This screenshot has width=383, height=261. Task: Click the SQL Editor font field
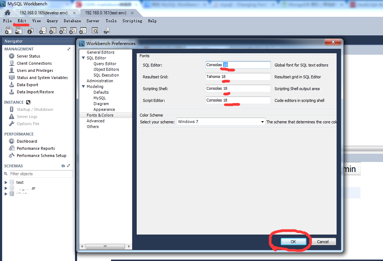[238, 65]
